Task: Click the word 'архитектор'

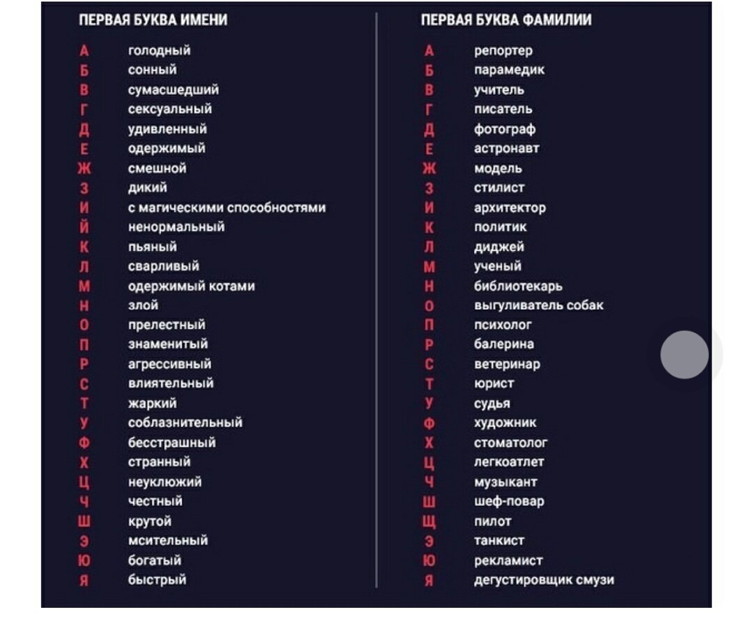Action: (510, 208)
